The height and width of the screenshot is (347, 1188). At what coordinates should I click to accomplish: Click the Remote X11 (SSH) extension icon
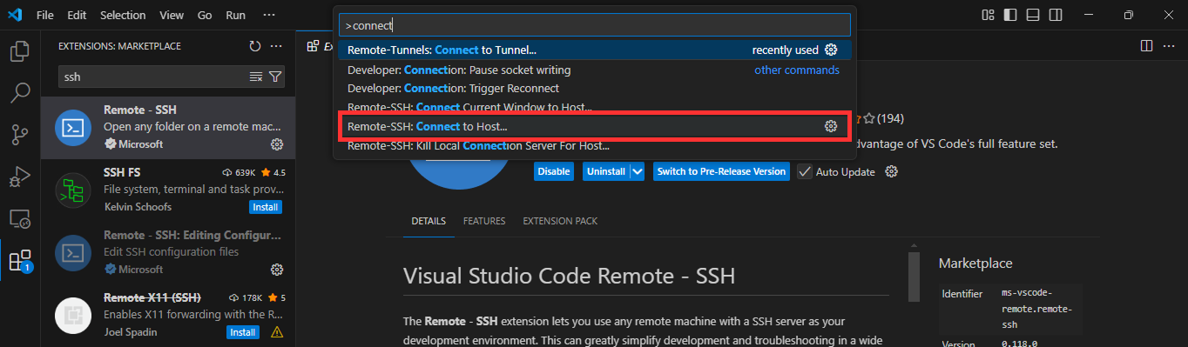[73, 316]
